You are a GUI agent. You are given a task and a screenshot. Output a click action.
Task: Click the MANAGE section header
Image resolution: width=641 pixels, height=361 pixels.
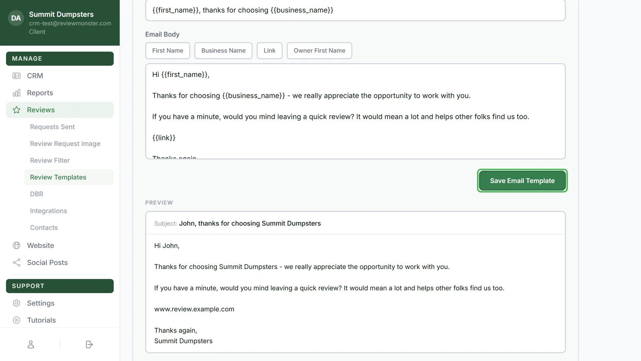[x=60, y=59]
